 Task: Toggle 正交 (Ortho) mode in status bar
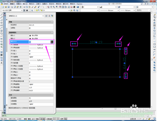[x=33, y=119]
